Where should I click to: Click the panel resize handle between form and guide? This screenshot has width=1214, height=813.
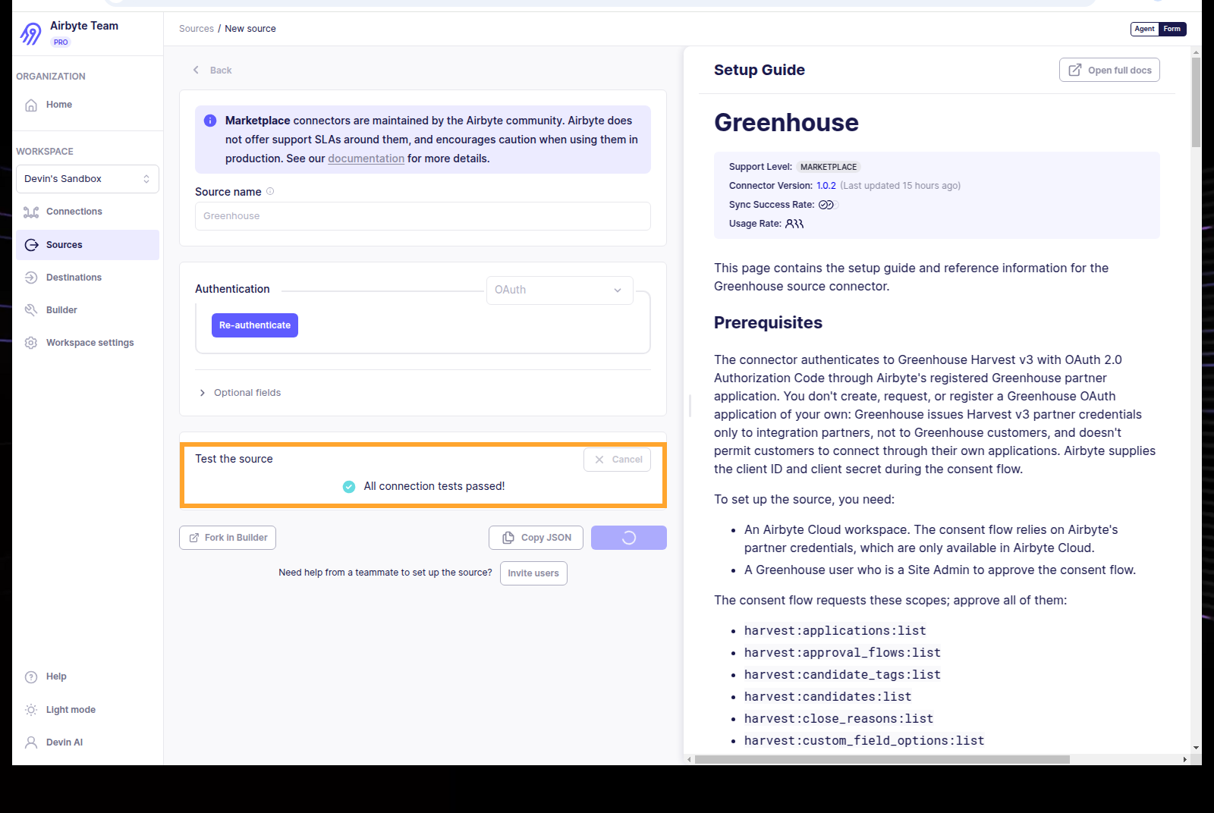point(690,406)
